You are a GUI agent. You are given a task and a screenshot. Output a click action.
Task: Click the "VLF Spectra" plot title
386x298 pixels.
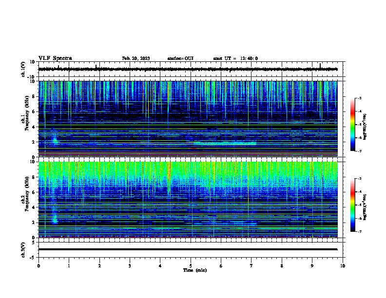coord(55,58)
